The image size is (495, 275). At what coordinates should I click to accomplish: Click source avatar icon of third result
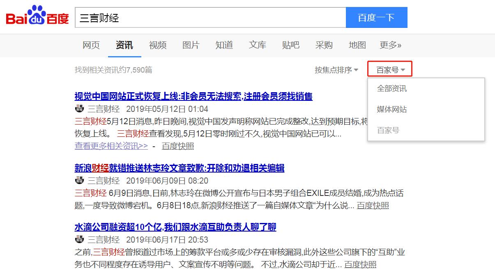tap(79, 239)
